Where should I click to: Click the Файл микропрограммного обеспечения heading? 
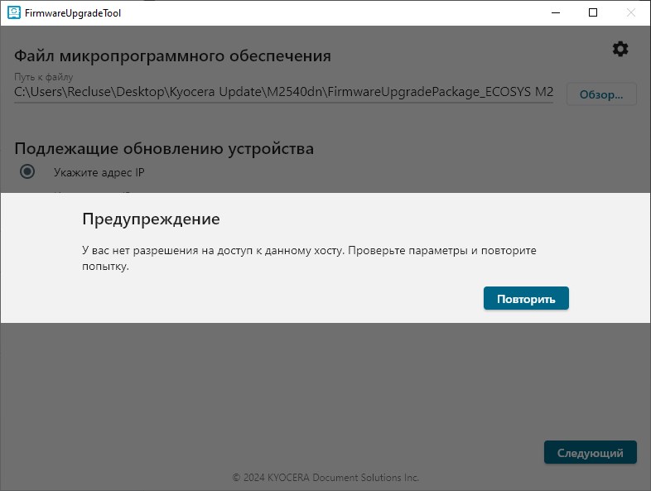coord(172,56)
